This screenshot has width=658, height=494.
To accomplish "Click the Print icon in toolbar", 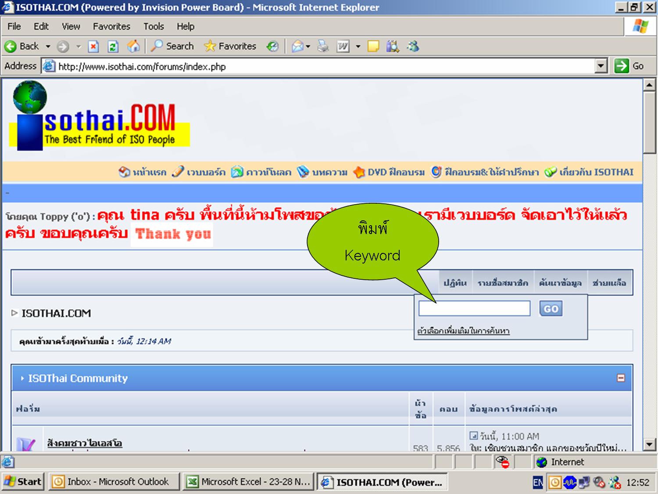I will click(x=323, y=46).
